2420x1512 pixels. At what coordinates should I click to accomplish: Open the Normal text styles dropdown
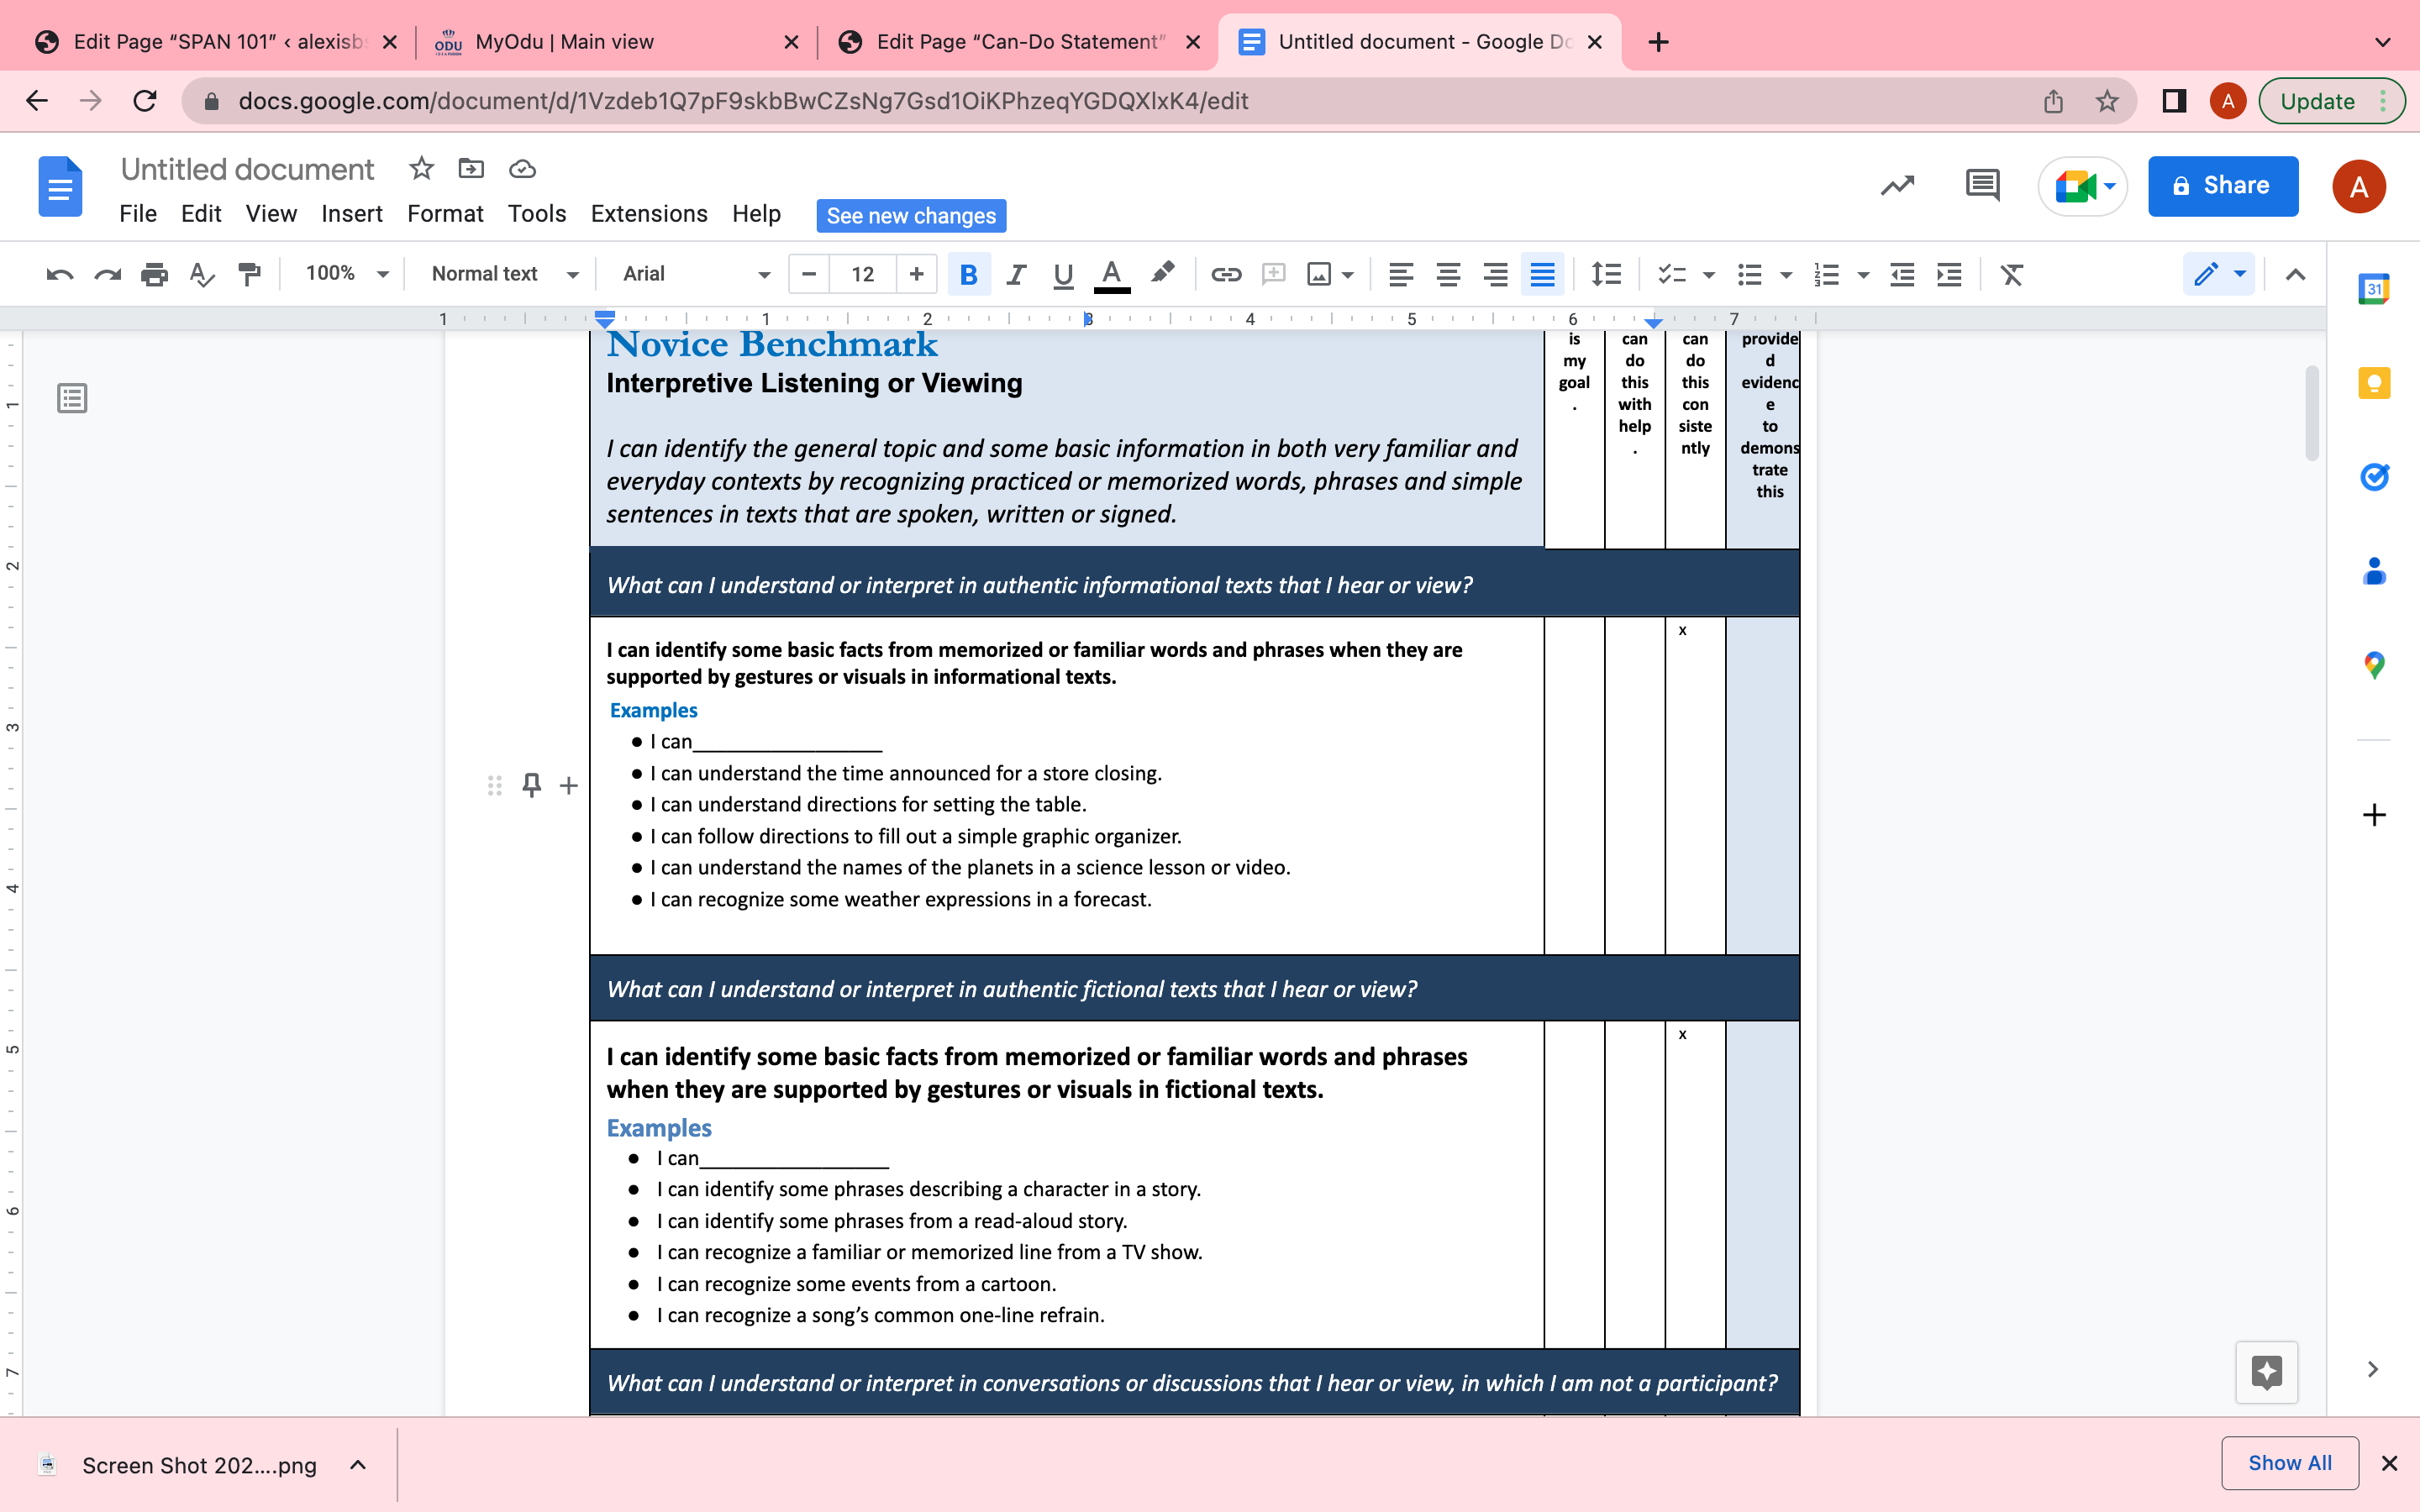505,274
